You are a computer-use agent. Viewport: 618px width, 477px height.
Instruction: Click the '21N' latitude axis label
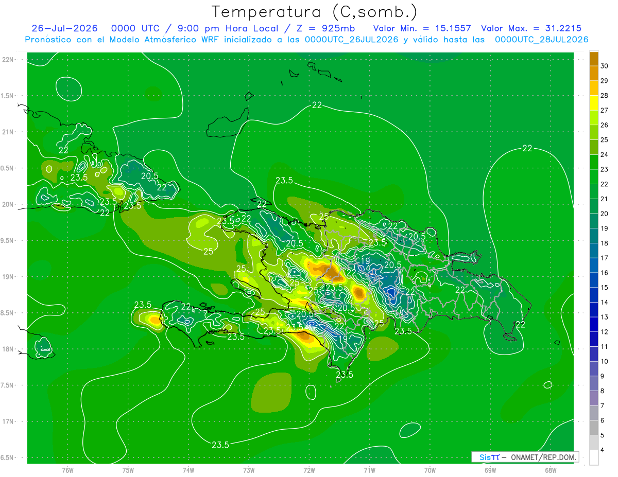click(8, 132)
